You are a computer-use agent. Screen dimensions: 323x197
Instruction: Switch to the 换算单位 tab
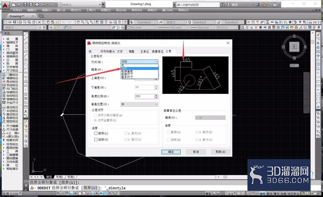click(x=158, y=51)
